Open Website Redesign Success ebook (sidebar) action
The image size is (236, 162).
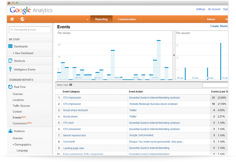(x=153, y=104)
